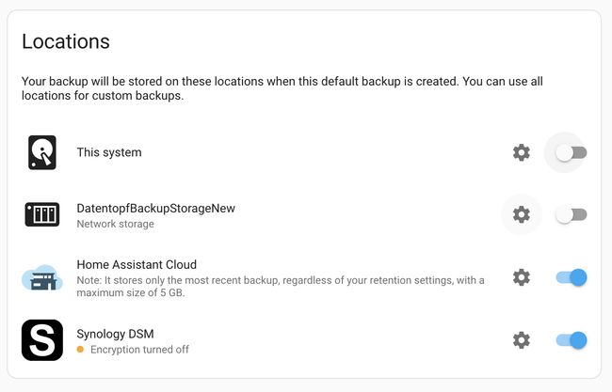Image resolution: width=612 pixels, height=392 pixels.
Task: Click the 5 GB maximum size note
Action: tap(281, 287)
